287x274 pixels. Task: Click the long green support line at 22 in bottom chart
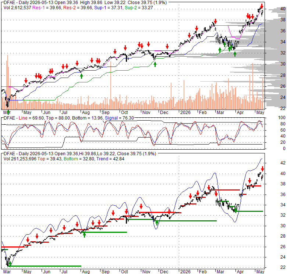(45, 266)
